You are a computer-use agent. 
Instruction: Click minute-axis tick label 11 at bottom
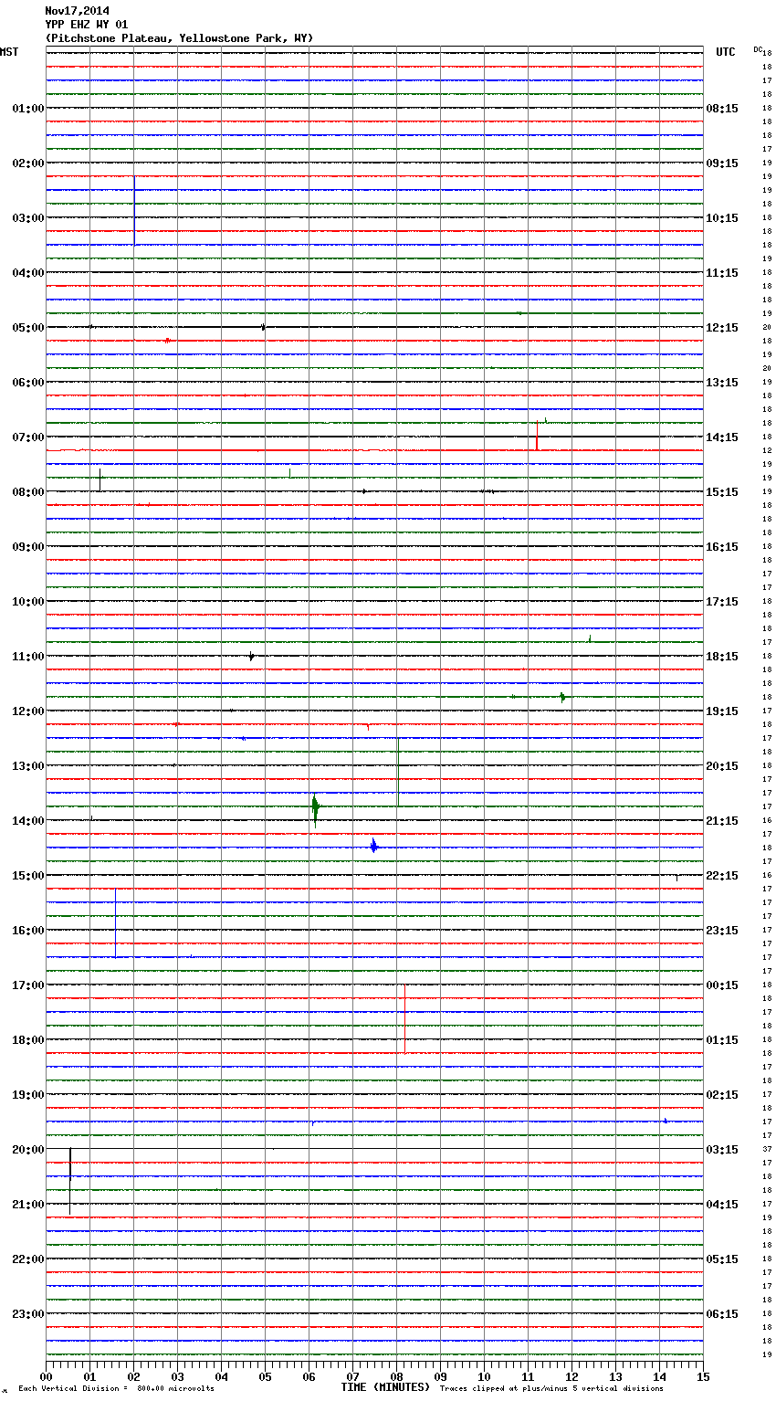pyautogui.click(x=528, y=1377)
